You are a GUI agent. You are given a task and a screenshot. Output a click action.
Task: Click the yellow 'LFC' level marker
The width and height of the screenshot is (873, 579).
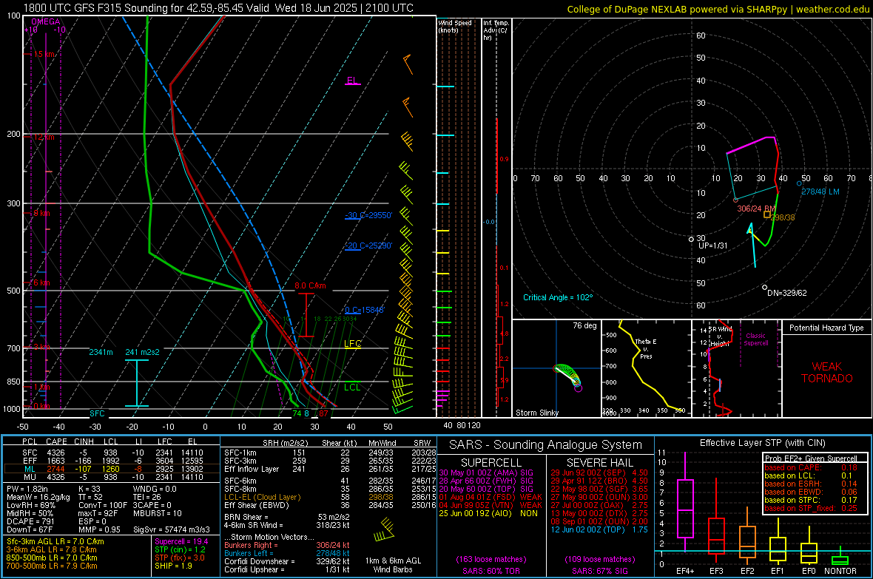(352, 344)
